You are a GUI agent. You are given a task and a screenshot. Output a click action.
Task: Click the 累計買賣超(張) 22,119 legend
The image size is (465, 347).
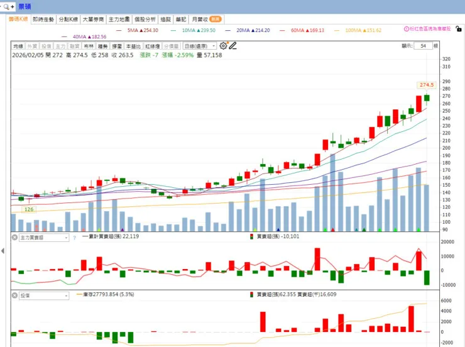[x=111, y=236]
